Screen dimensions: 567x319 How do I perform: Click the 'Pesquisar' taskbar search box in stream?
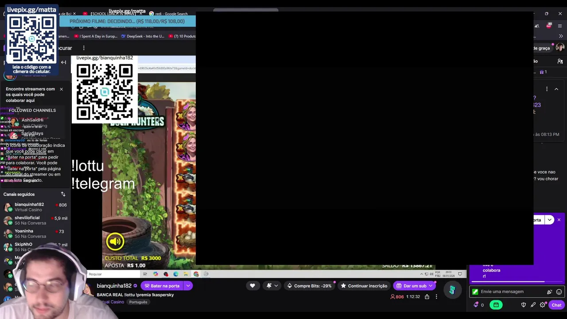coord(113,274)
